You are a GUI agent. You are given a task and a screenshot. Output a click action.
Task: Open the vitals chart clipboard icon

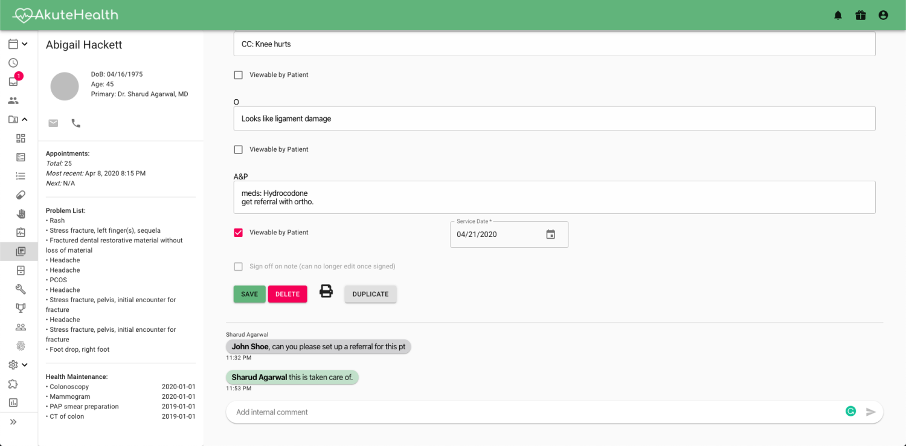pyautogui.click(x=21, y=232)
